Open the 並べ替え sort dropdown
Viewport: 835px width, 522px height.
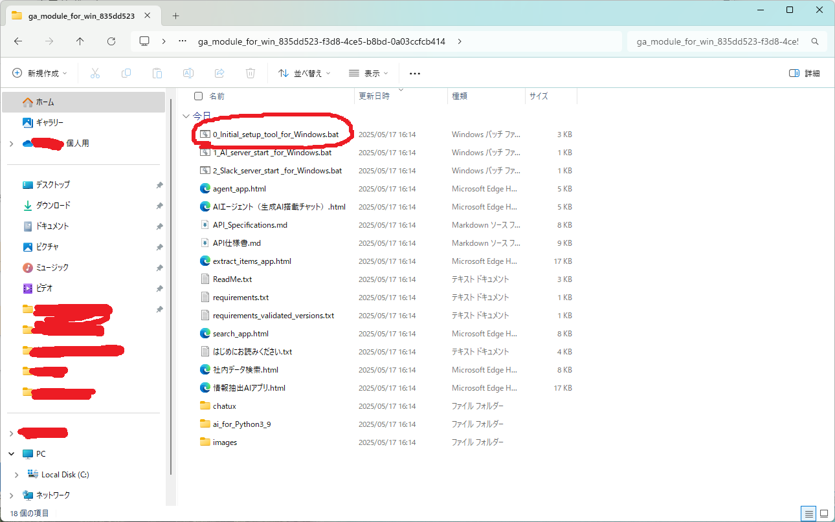(304, 73)
